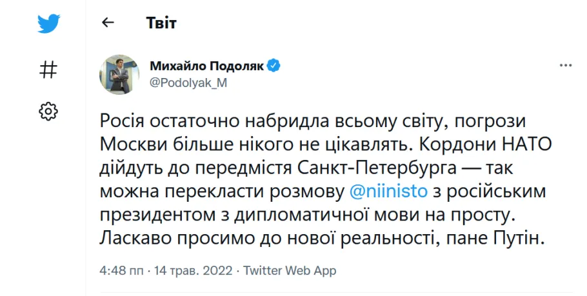Click the tweet text starting with Росія
This screenshot has height=296, width=587.
click(x=325, y=180)
